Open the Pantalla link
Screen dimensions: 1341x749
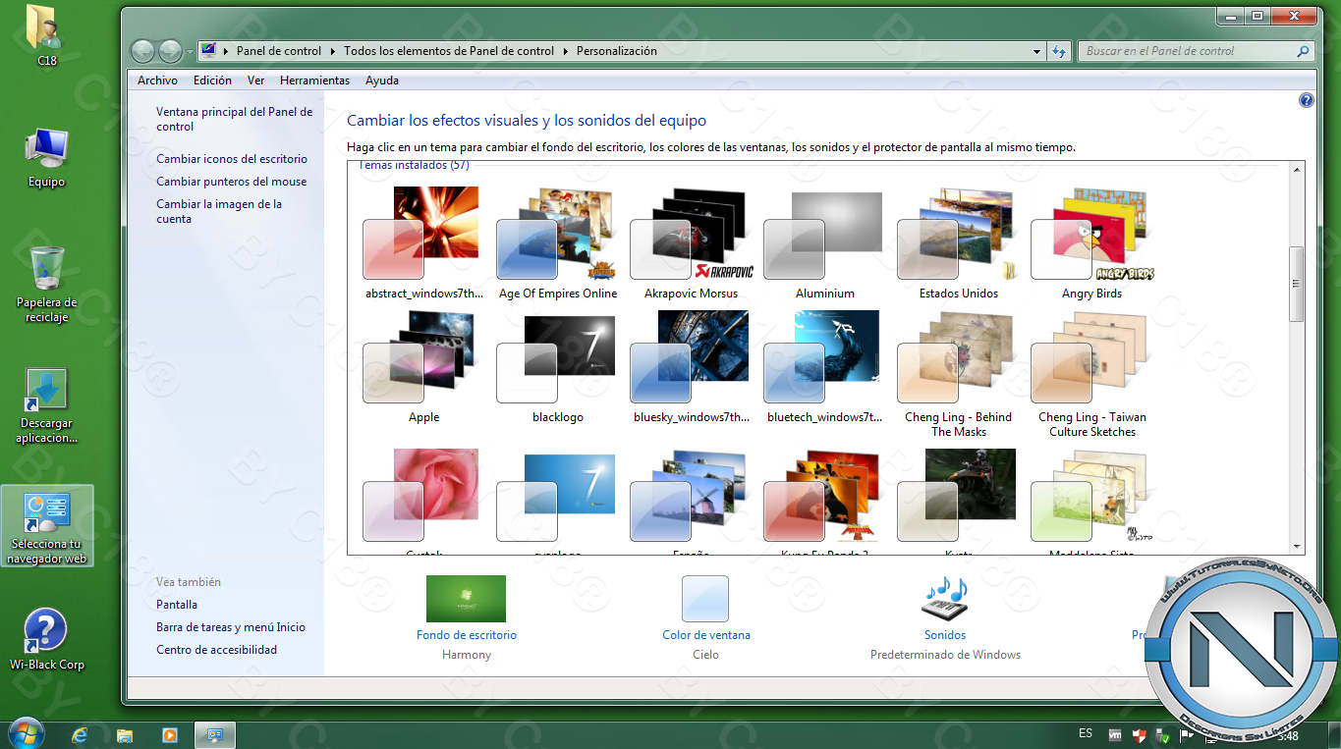[177, 605]
